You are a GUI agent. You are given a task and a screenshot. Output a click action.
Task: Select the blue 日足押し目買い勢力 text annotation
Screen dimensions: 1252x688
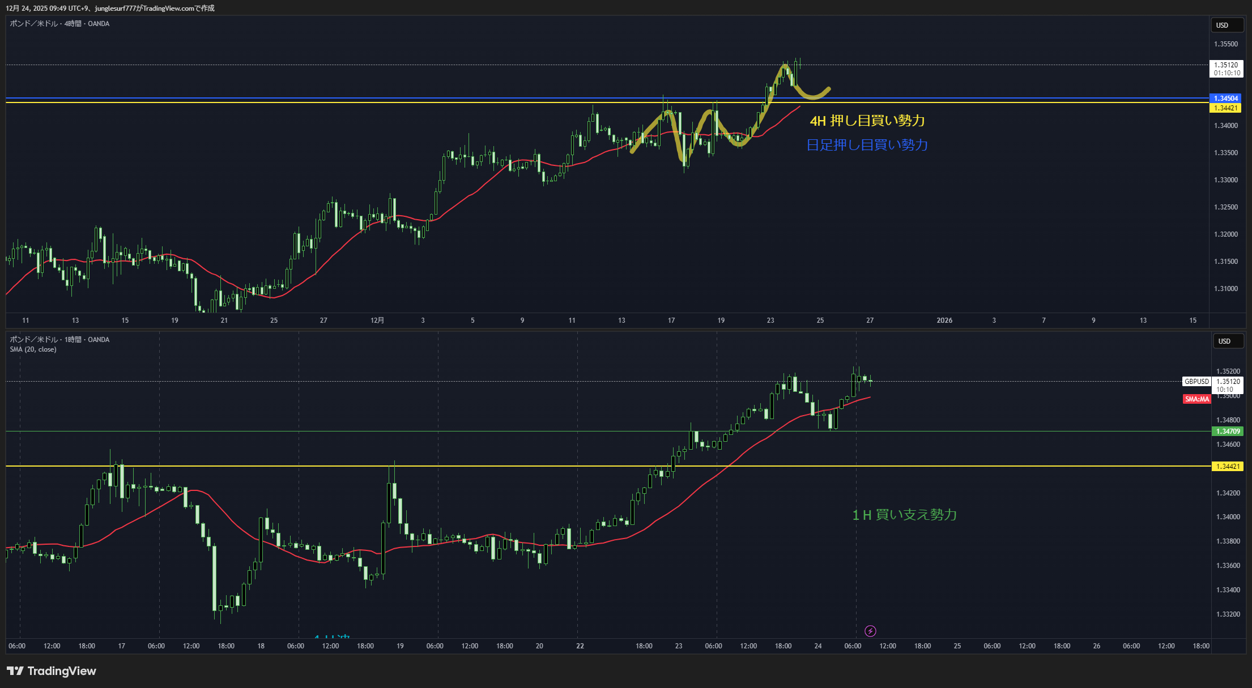pos(867,145)
